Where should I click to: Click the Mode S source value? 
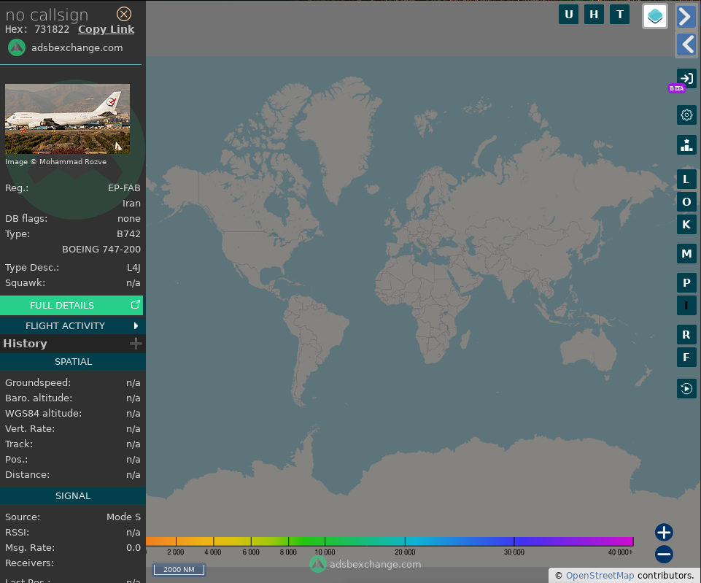tap(123, 517)
